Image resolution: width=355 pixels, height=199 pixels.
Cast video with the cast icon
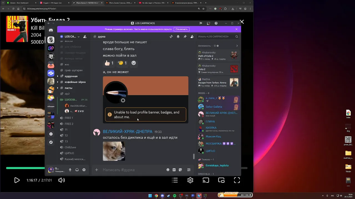click(206, 180)
